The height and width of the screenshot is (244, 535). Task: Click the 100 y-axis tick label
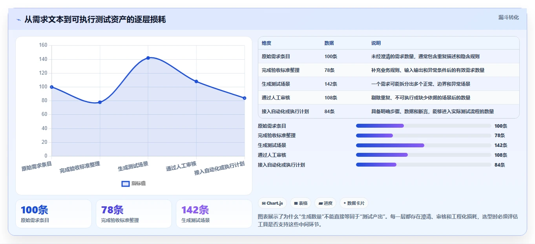(43, 87)
